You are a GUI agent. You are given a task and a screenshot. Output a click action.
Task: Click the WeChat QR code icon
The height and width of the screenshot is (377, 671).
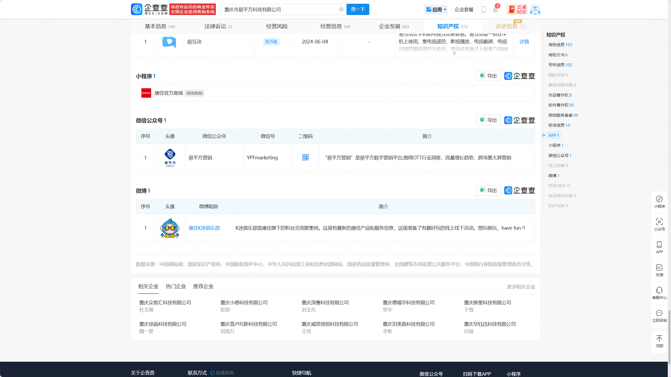click(305, 158)
